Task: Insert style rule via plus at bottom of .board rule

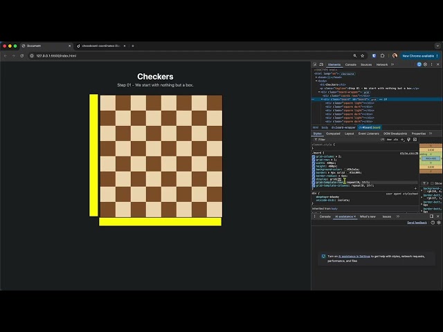Action: pyautogui.click(x=415, y=188)
